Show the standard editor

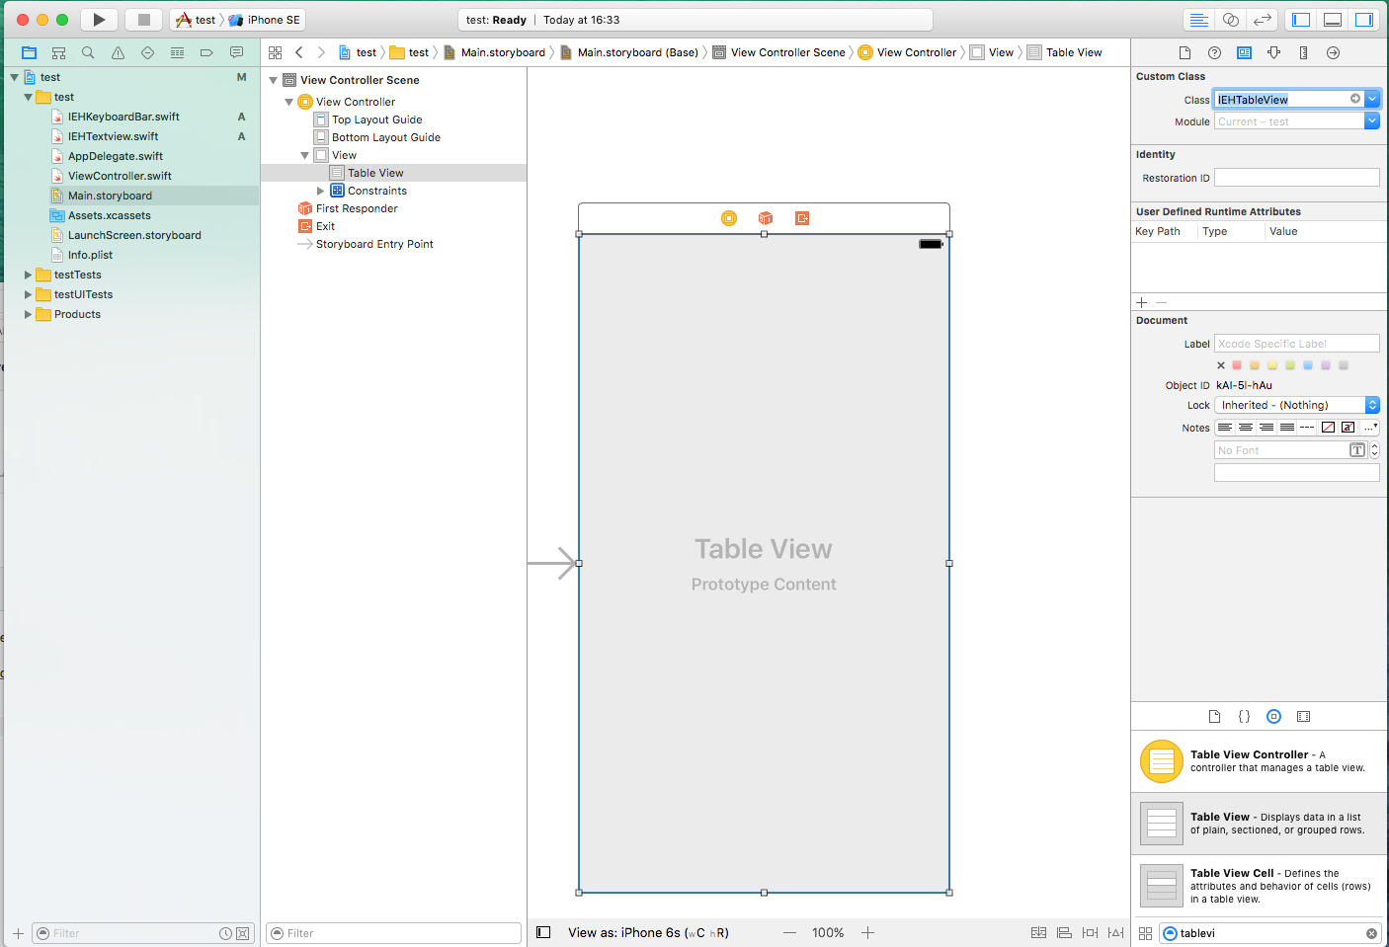point(1198,20)
